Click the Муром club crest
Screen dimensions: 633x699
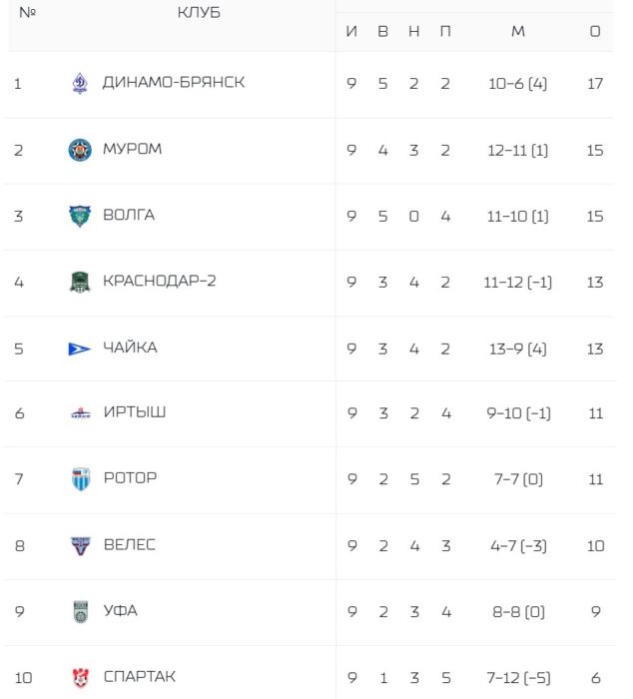tap(80, 150)
